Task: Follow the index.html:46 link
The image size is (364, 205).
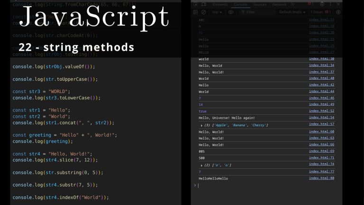Action: (x=321, y=98)
